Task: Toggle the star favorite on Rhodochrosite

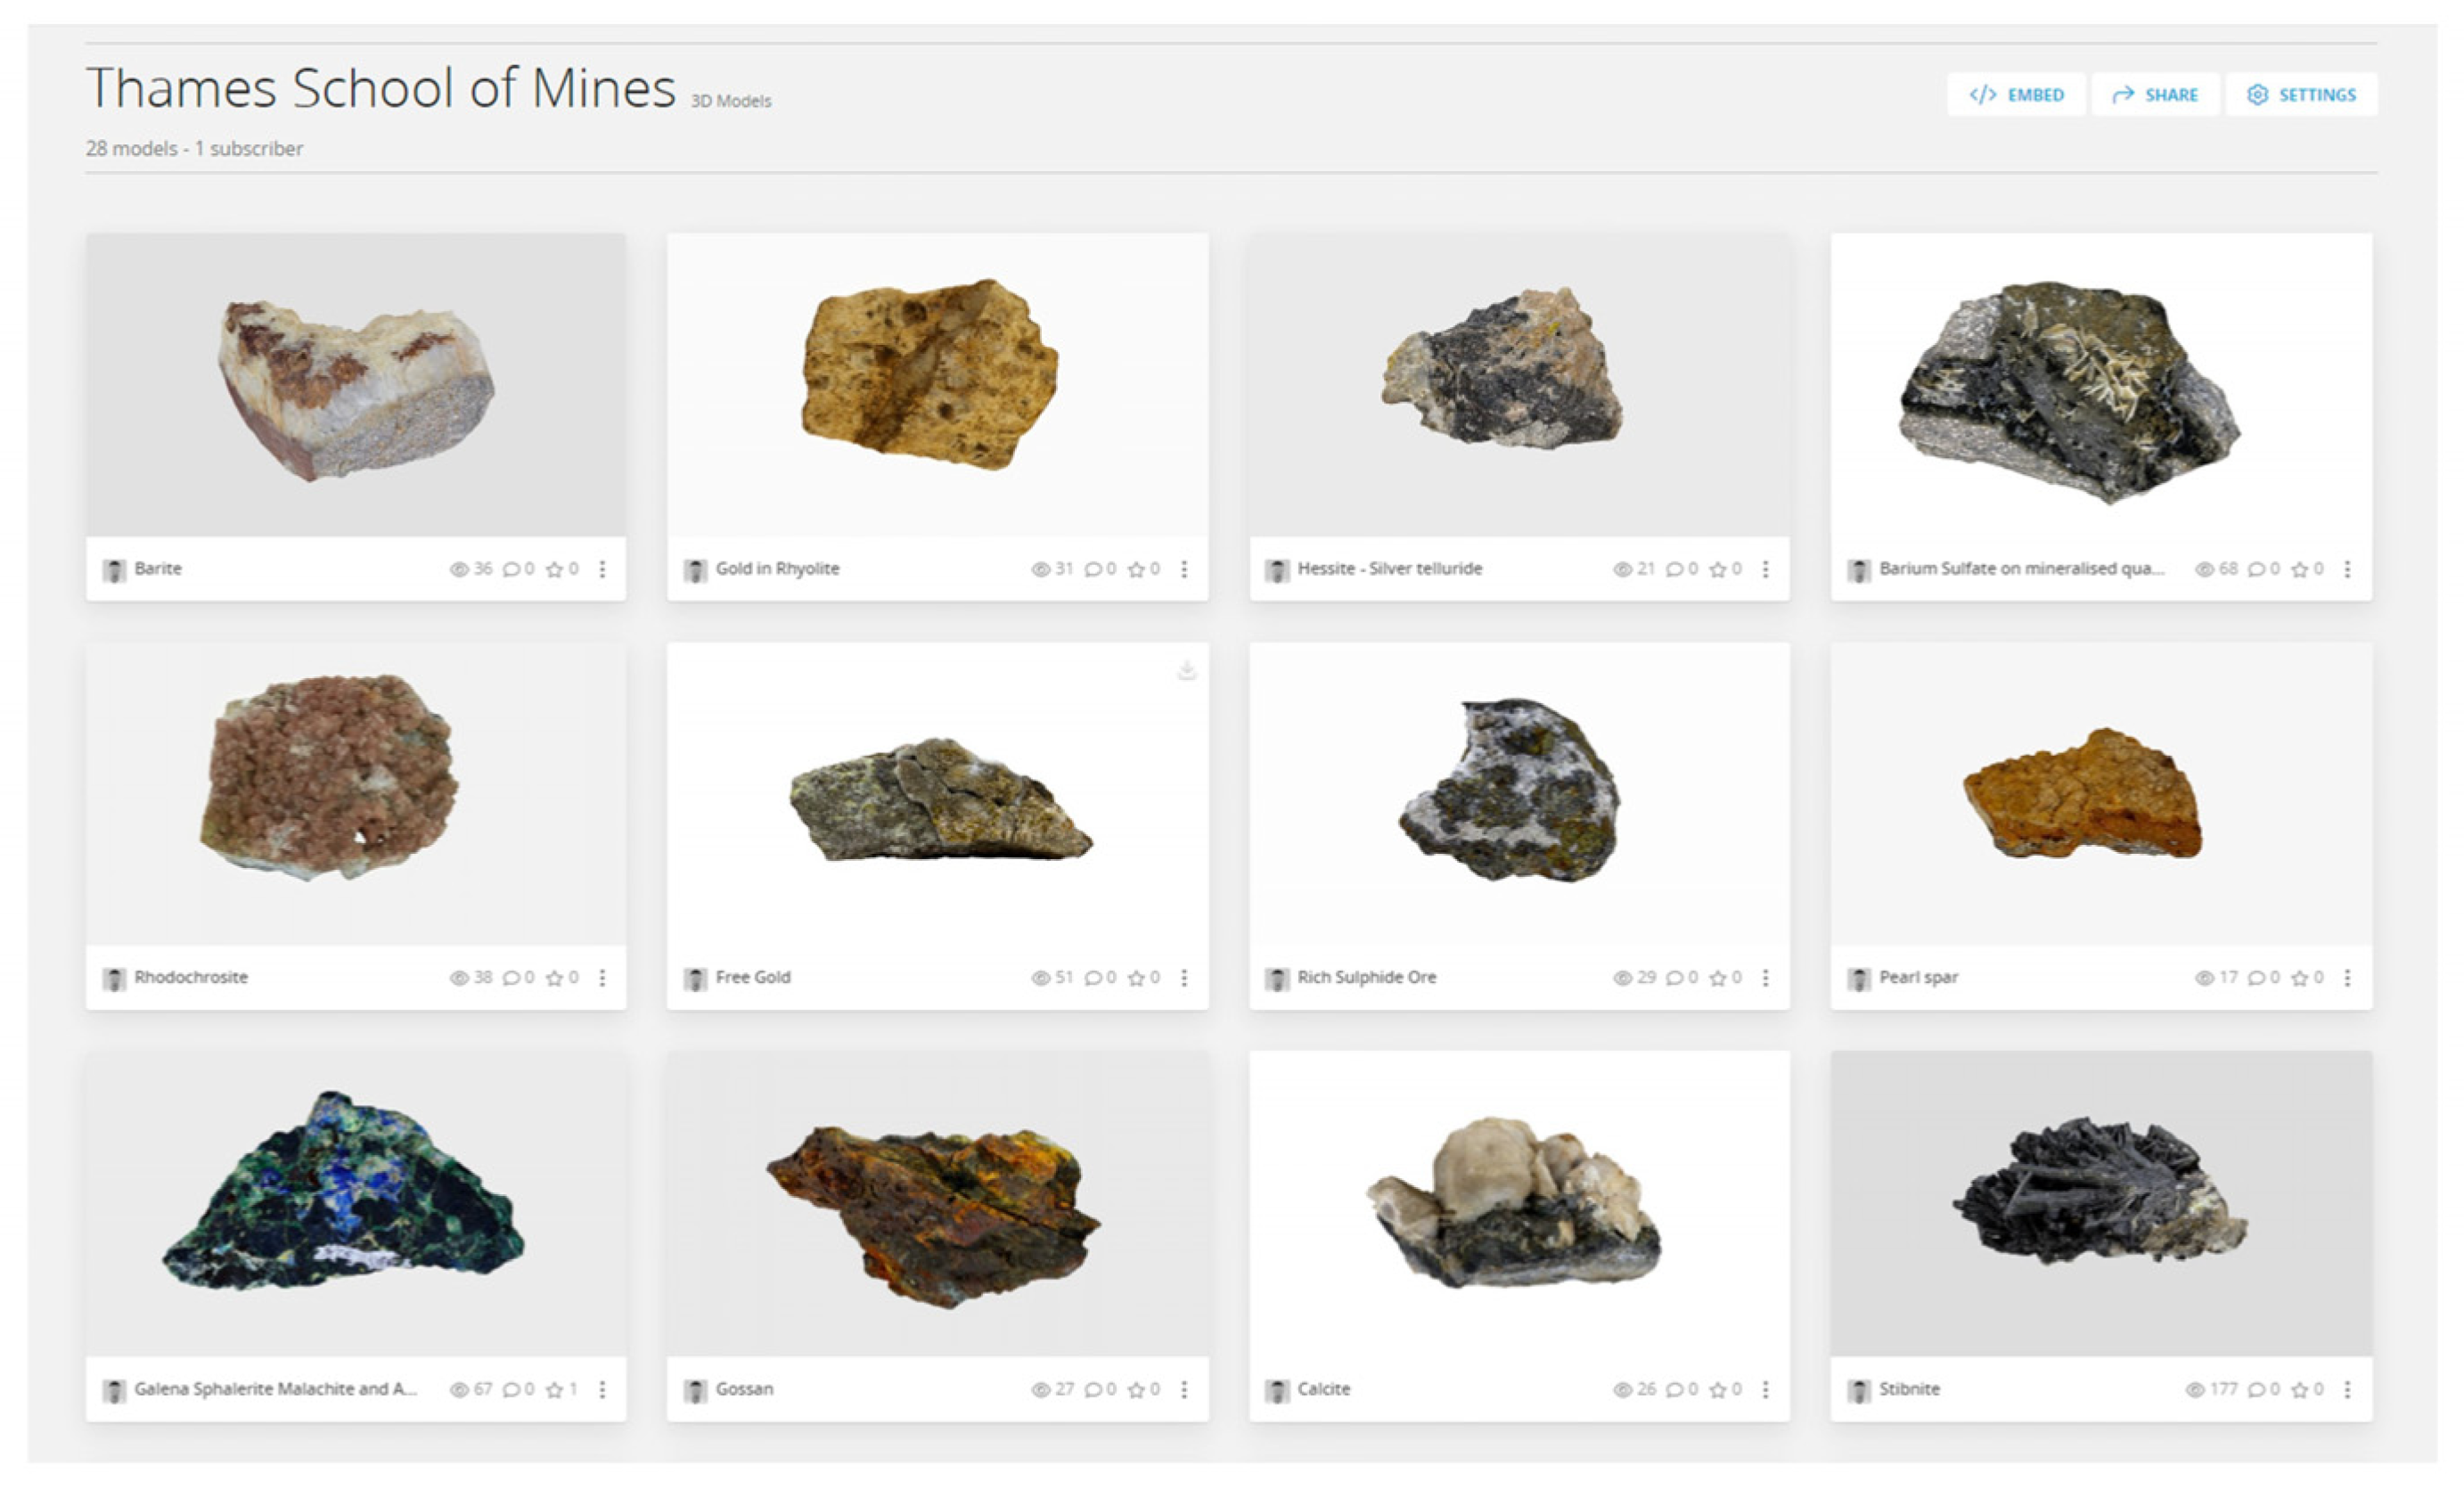Action: pos(556,978)
